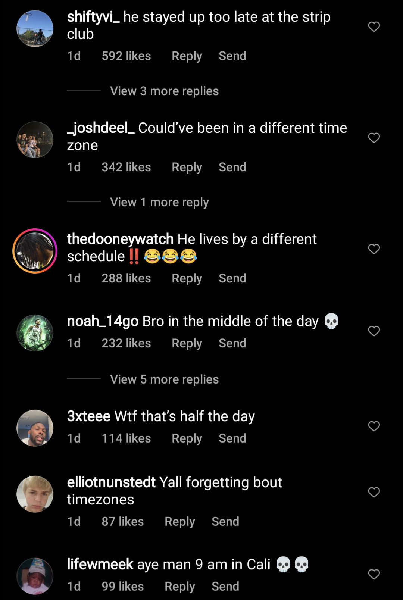Send noah_14go's comment
The width and height of the screenshot is (403, 600).
(232, 343)
